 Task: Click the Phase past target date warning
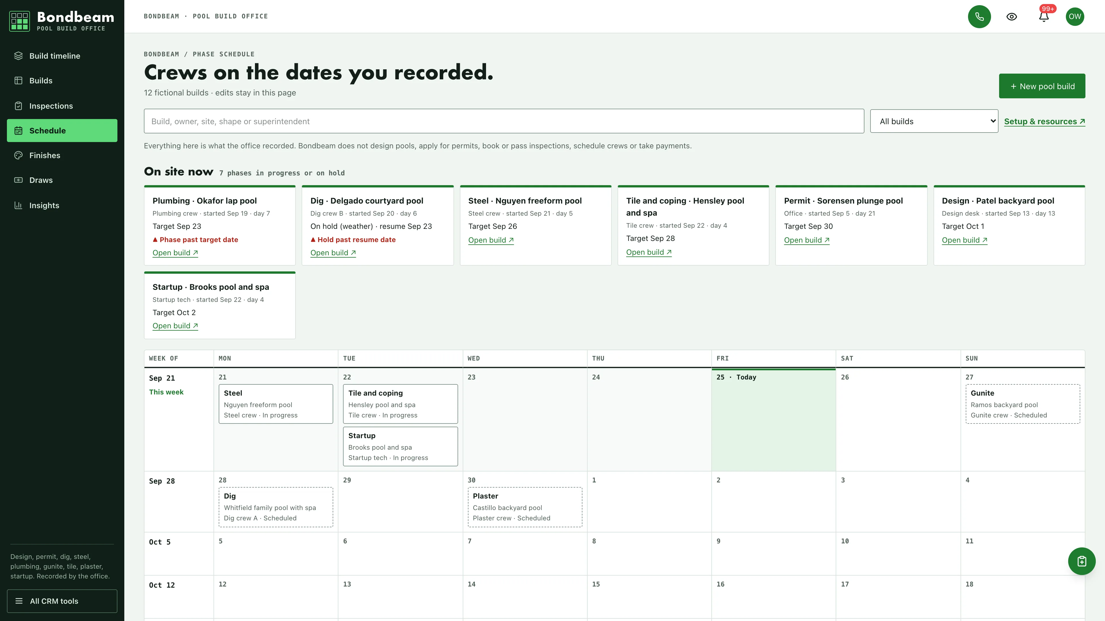(195, 239)
